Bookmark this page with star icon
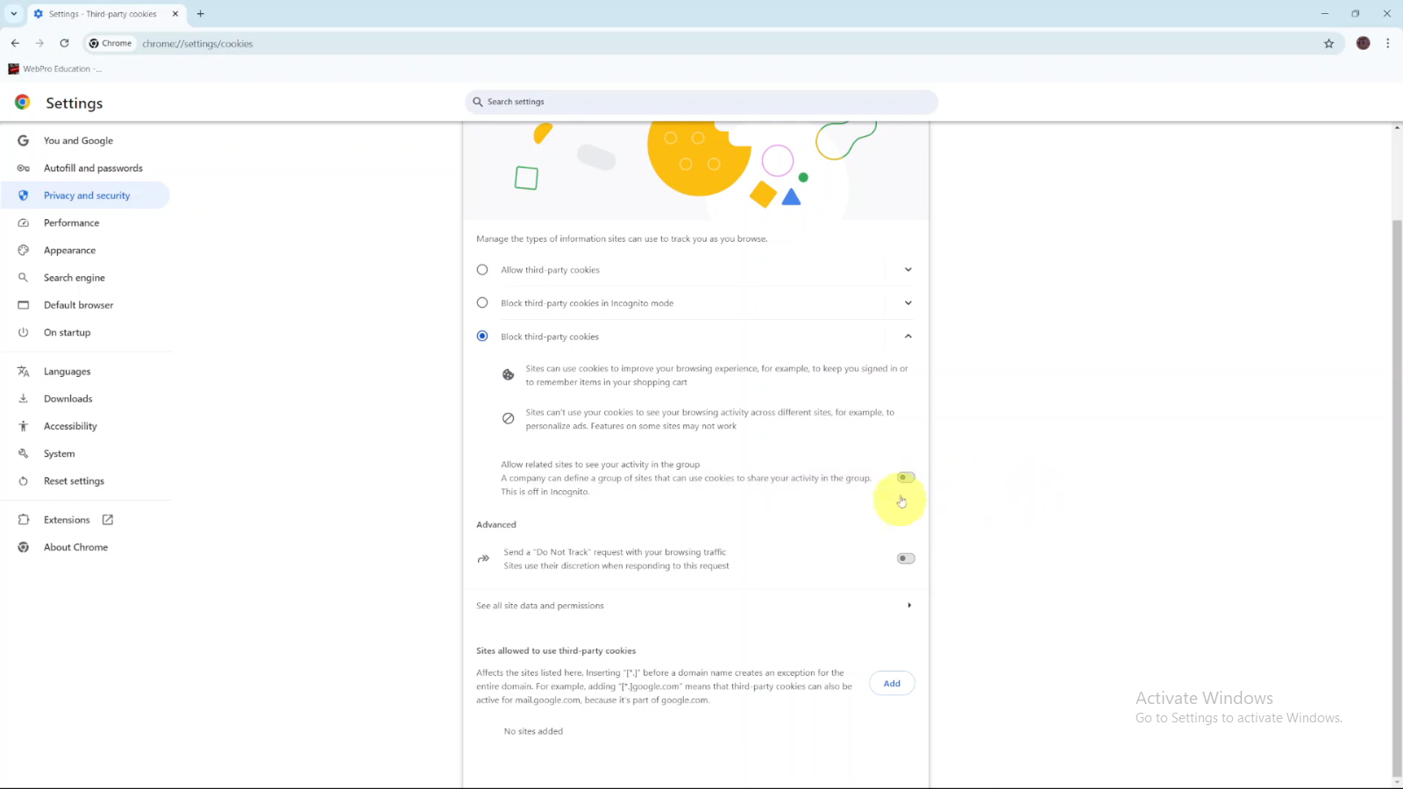This screenshot has height=789, width=1403. [1328, 43]
